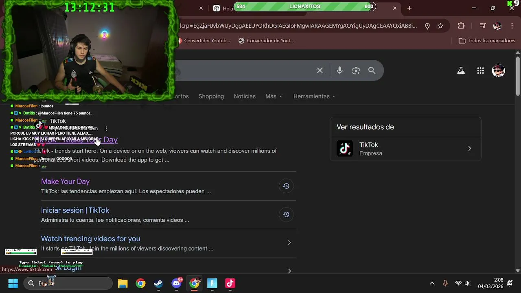Open the 'Make Your Day' sitelink
Viewport: 521px width, 293px height.
tap(65, 181)
